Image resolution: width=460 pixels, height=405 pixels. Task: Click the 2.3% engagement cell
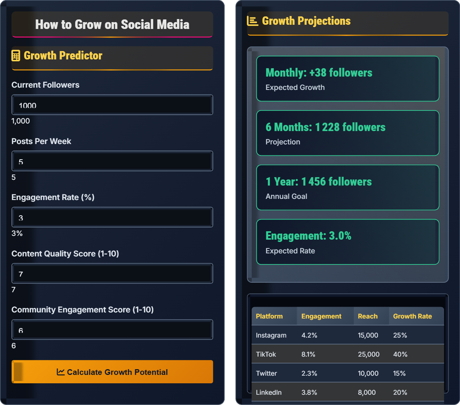pos(309,373)
